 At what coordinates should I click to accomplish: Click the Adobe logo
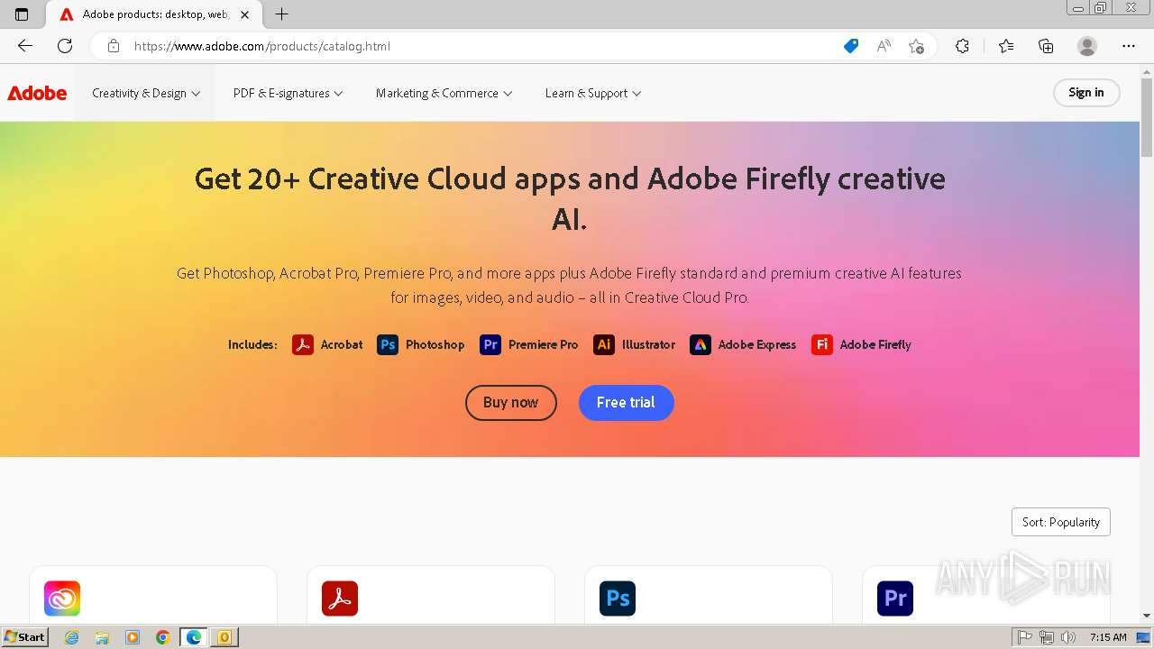point(37,93)
